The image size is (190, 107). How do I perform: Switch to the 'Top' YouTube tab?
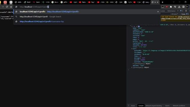(x=91, y=2)
